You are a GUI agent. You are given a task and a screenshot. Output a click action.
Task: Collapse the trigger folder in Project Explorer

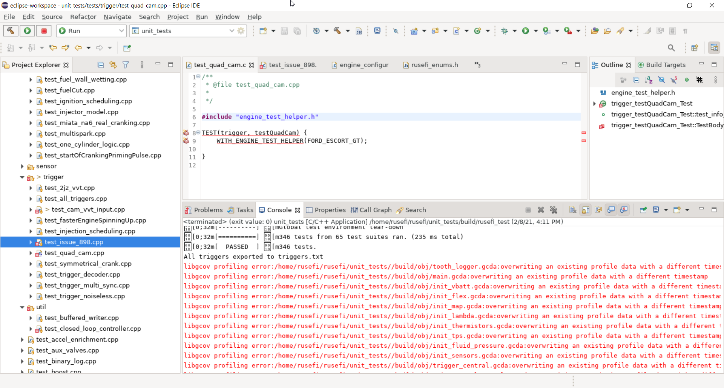pos(22,177)
